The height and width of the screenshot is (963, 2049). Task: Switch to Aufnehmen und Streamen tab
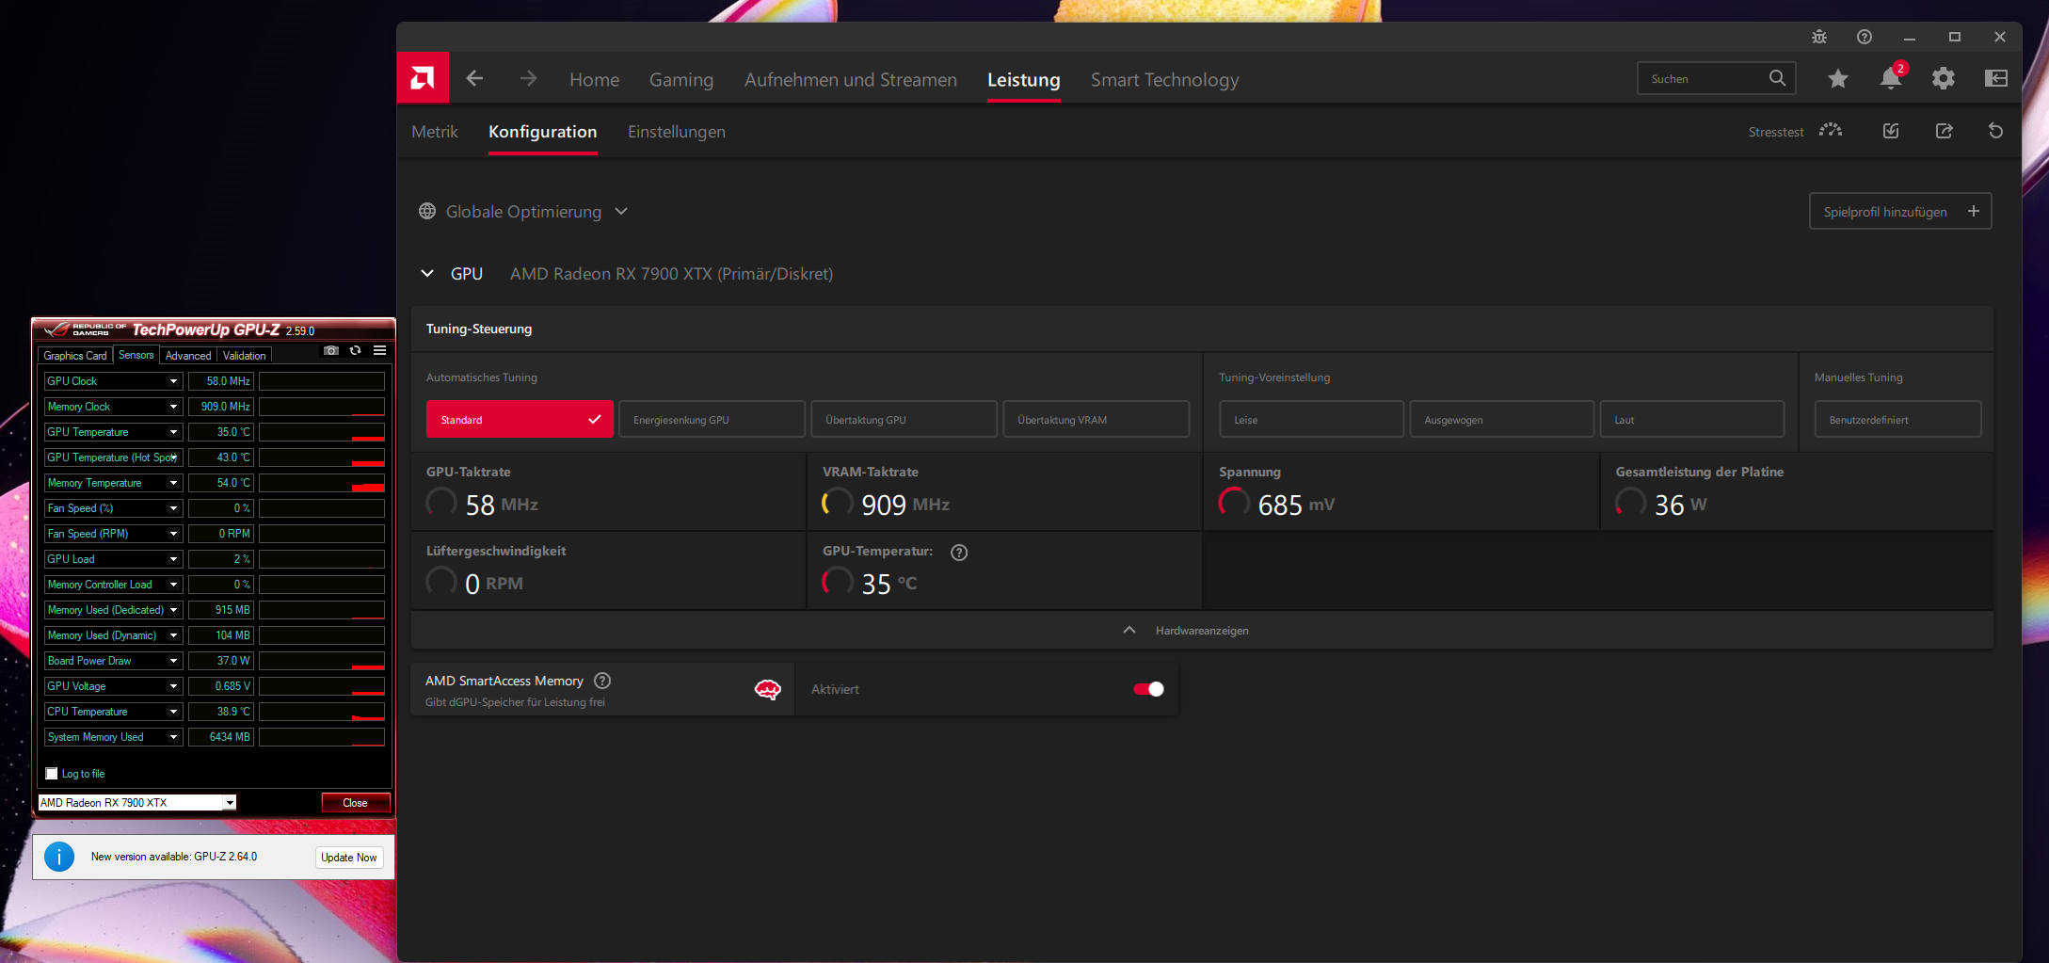(x=851, y=80)
